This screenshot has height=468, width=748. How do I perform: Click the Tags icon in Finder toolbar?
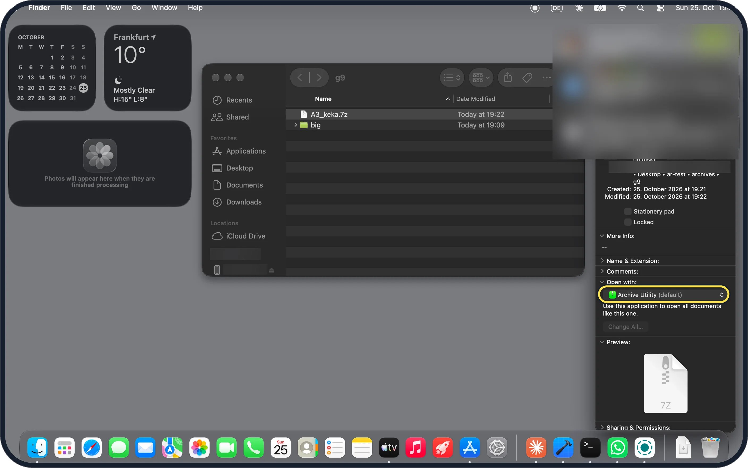(x=527, y=77)
